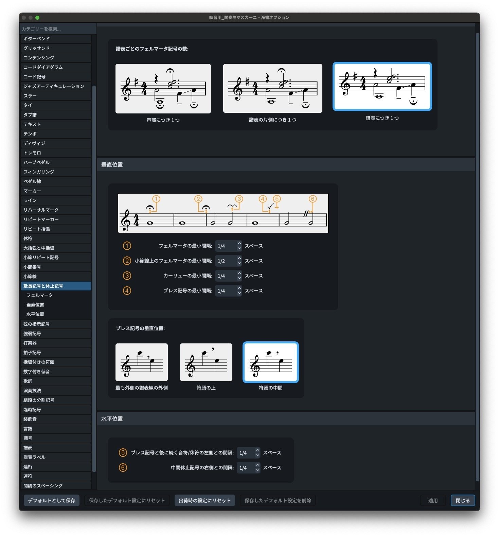
Task: Click the 中間休止記号の右側との間隔 input field
Action: [246, 468]
